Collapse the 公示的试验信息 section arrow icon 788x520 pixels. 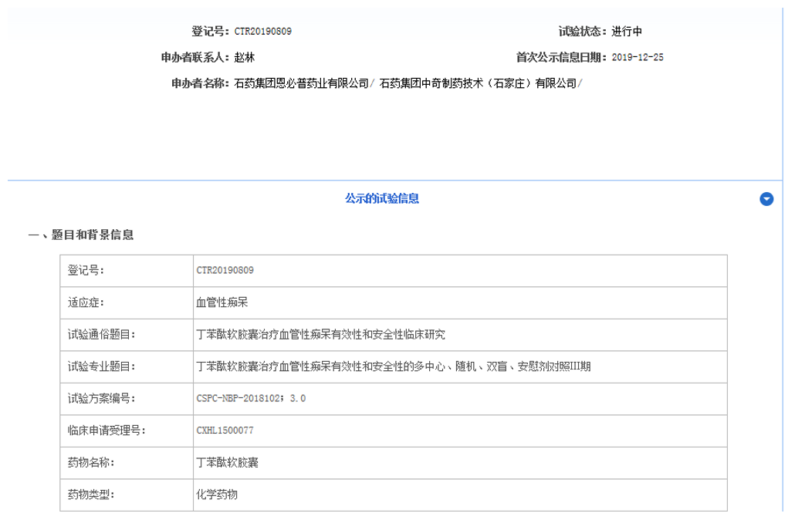tap(766, 199)
